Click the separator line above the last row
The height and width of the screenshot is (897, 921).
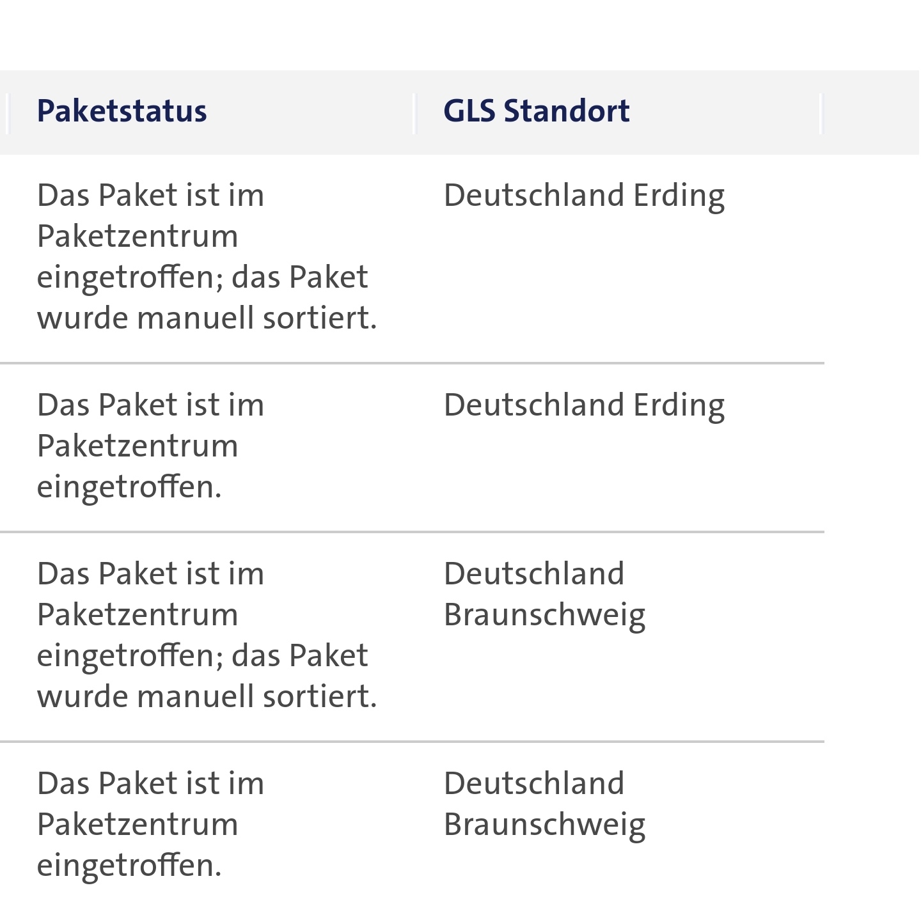click(412, 742)
